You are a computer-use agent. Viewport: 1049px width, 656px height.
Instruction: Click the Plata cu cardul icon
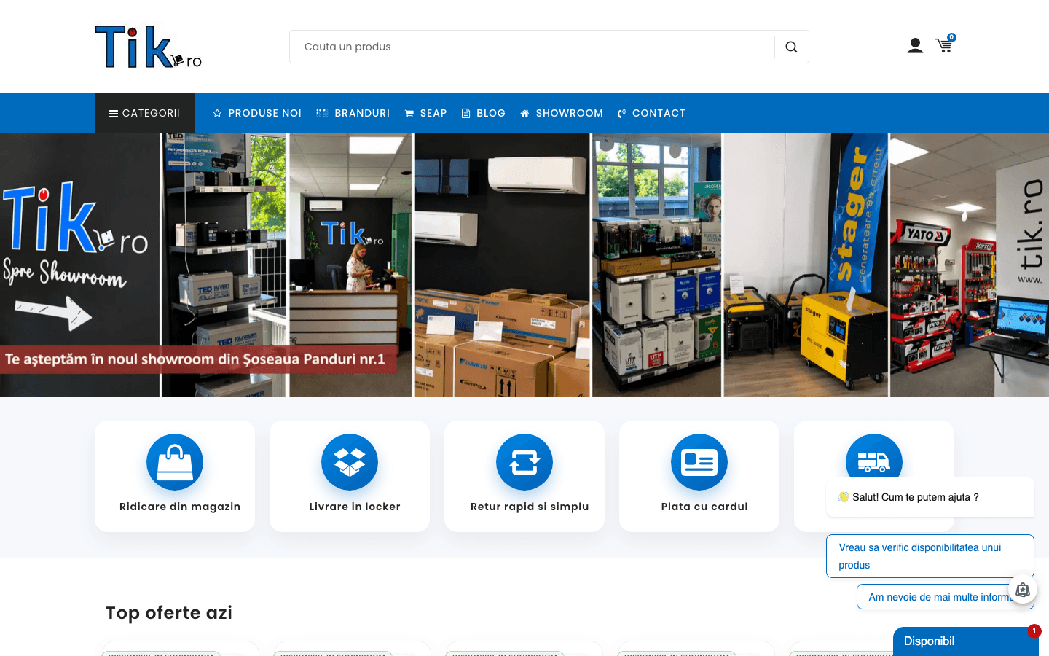click(699, 462)
